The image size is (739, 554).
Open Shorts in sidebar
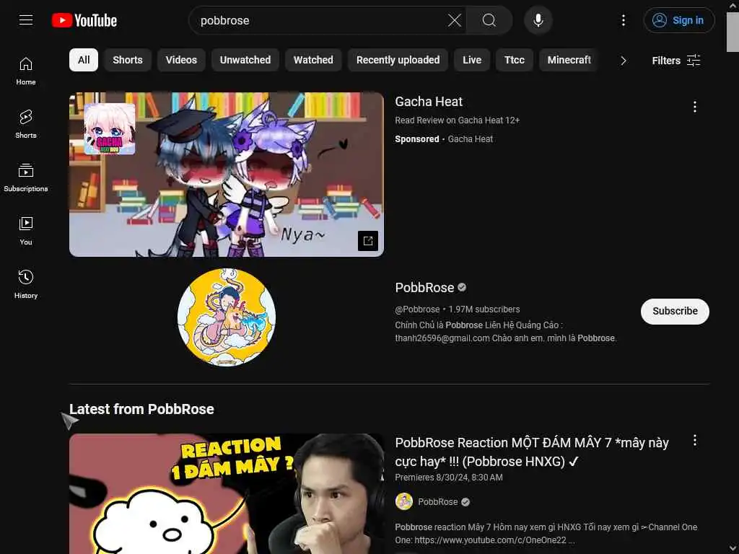tap(26, 124)
